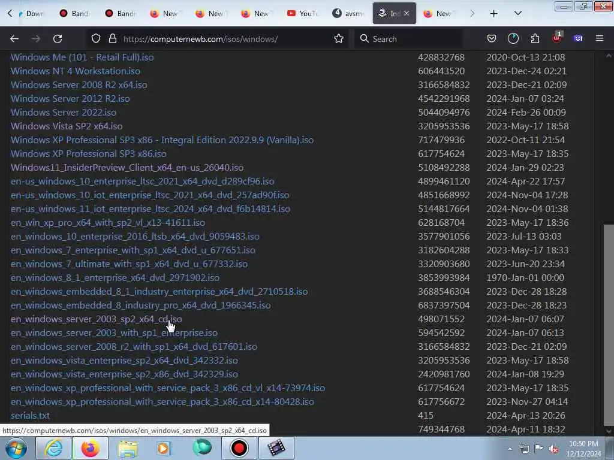614x460 pixels.
Task: Click page vertical scrollbar thumb
Action: coord(609,325)
